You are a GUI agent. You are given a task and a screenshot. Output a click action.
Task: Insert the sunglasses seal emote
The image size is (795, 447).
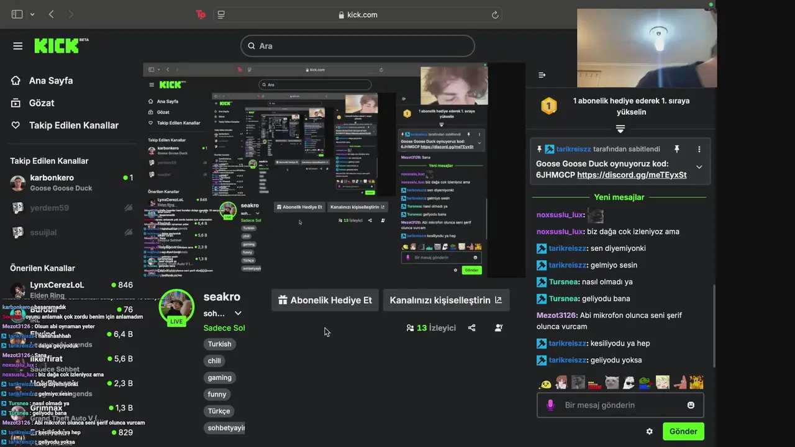click(629, 382)
